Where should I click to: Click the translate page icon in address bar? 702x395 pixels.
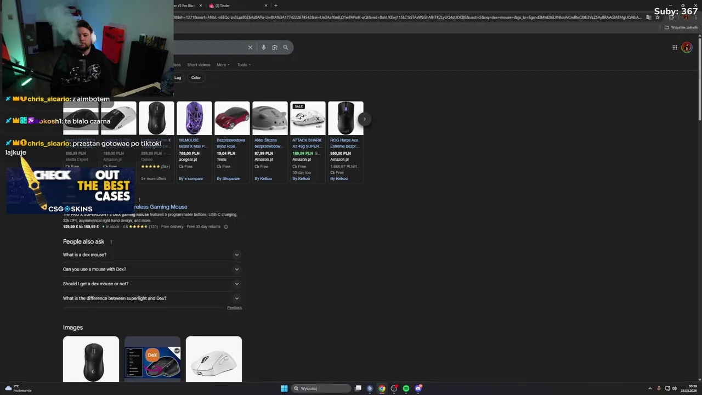(648, 17)
